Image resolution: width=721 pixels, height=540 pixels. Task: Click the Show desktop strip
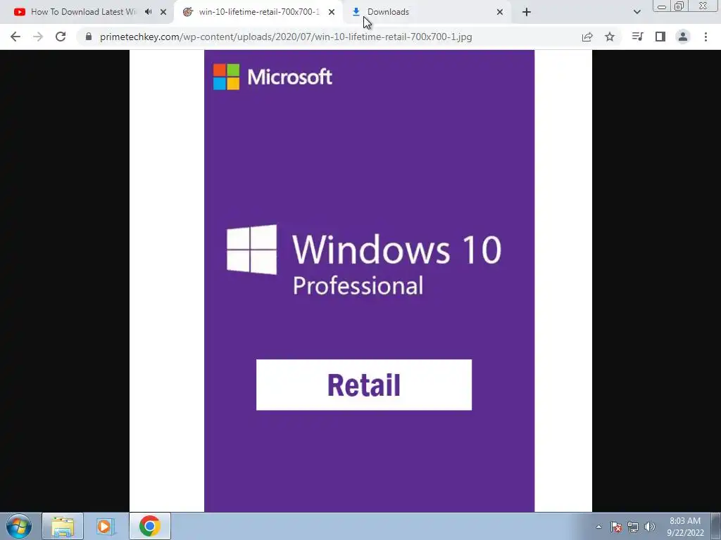click(x=716, y=526)
